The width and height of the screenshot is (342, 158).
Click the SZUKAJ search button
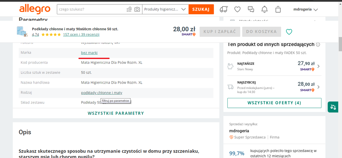(201, 9)
